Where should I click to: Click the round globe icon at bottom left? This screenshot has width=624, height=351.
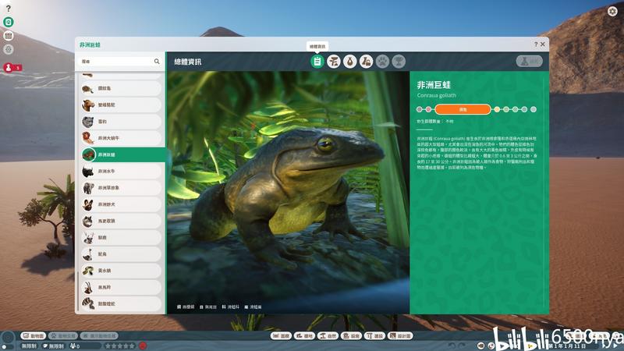(x=8, y=339)
